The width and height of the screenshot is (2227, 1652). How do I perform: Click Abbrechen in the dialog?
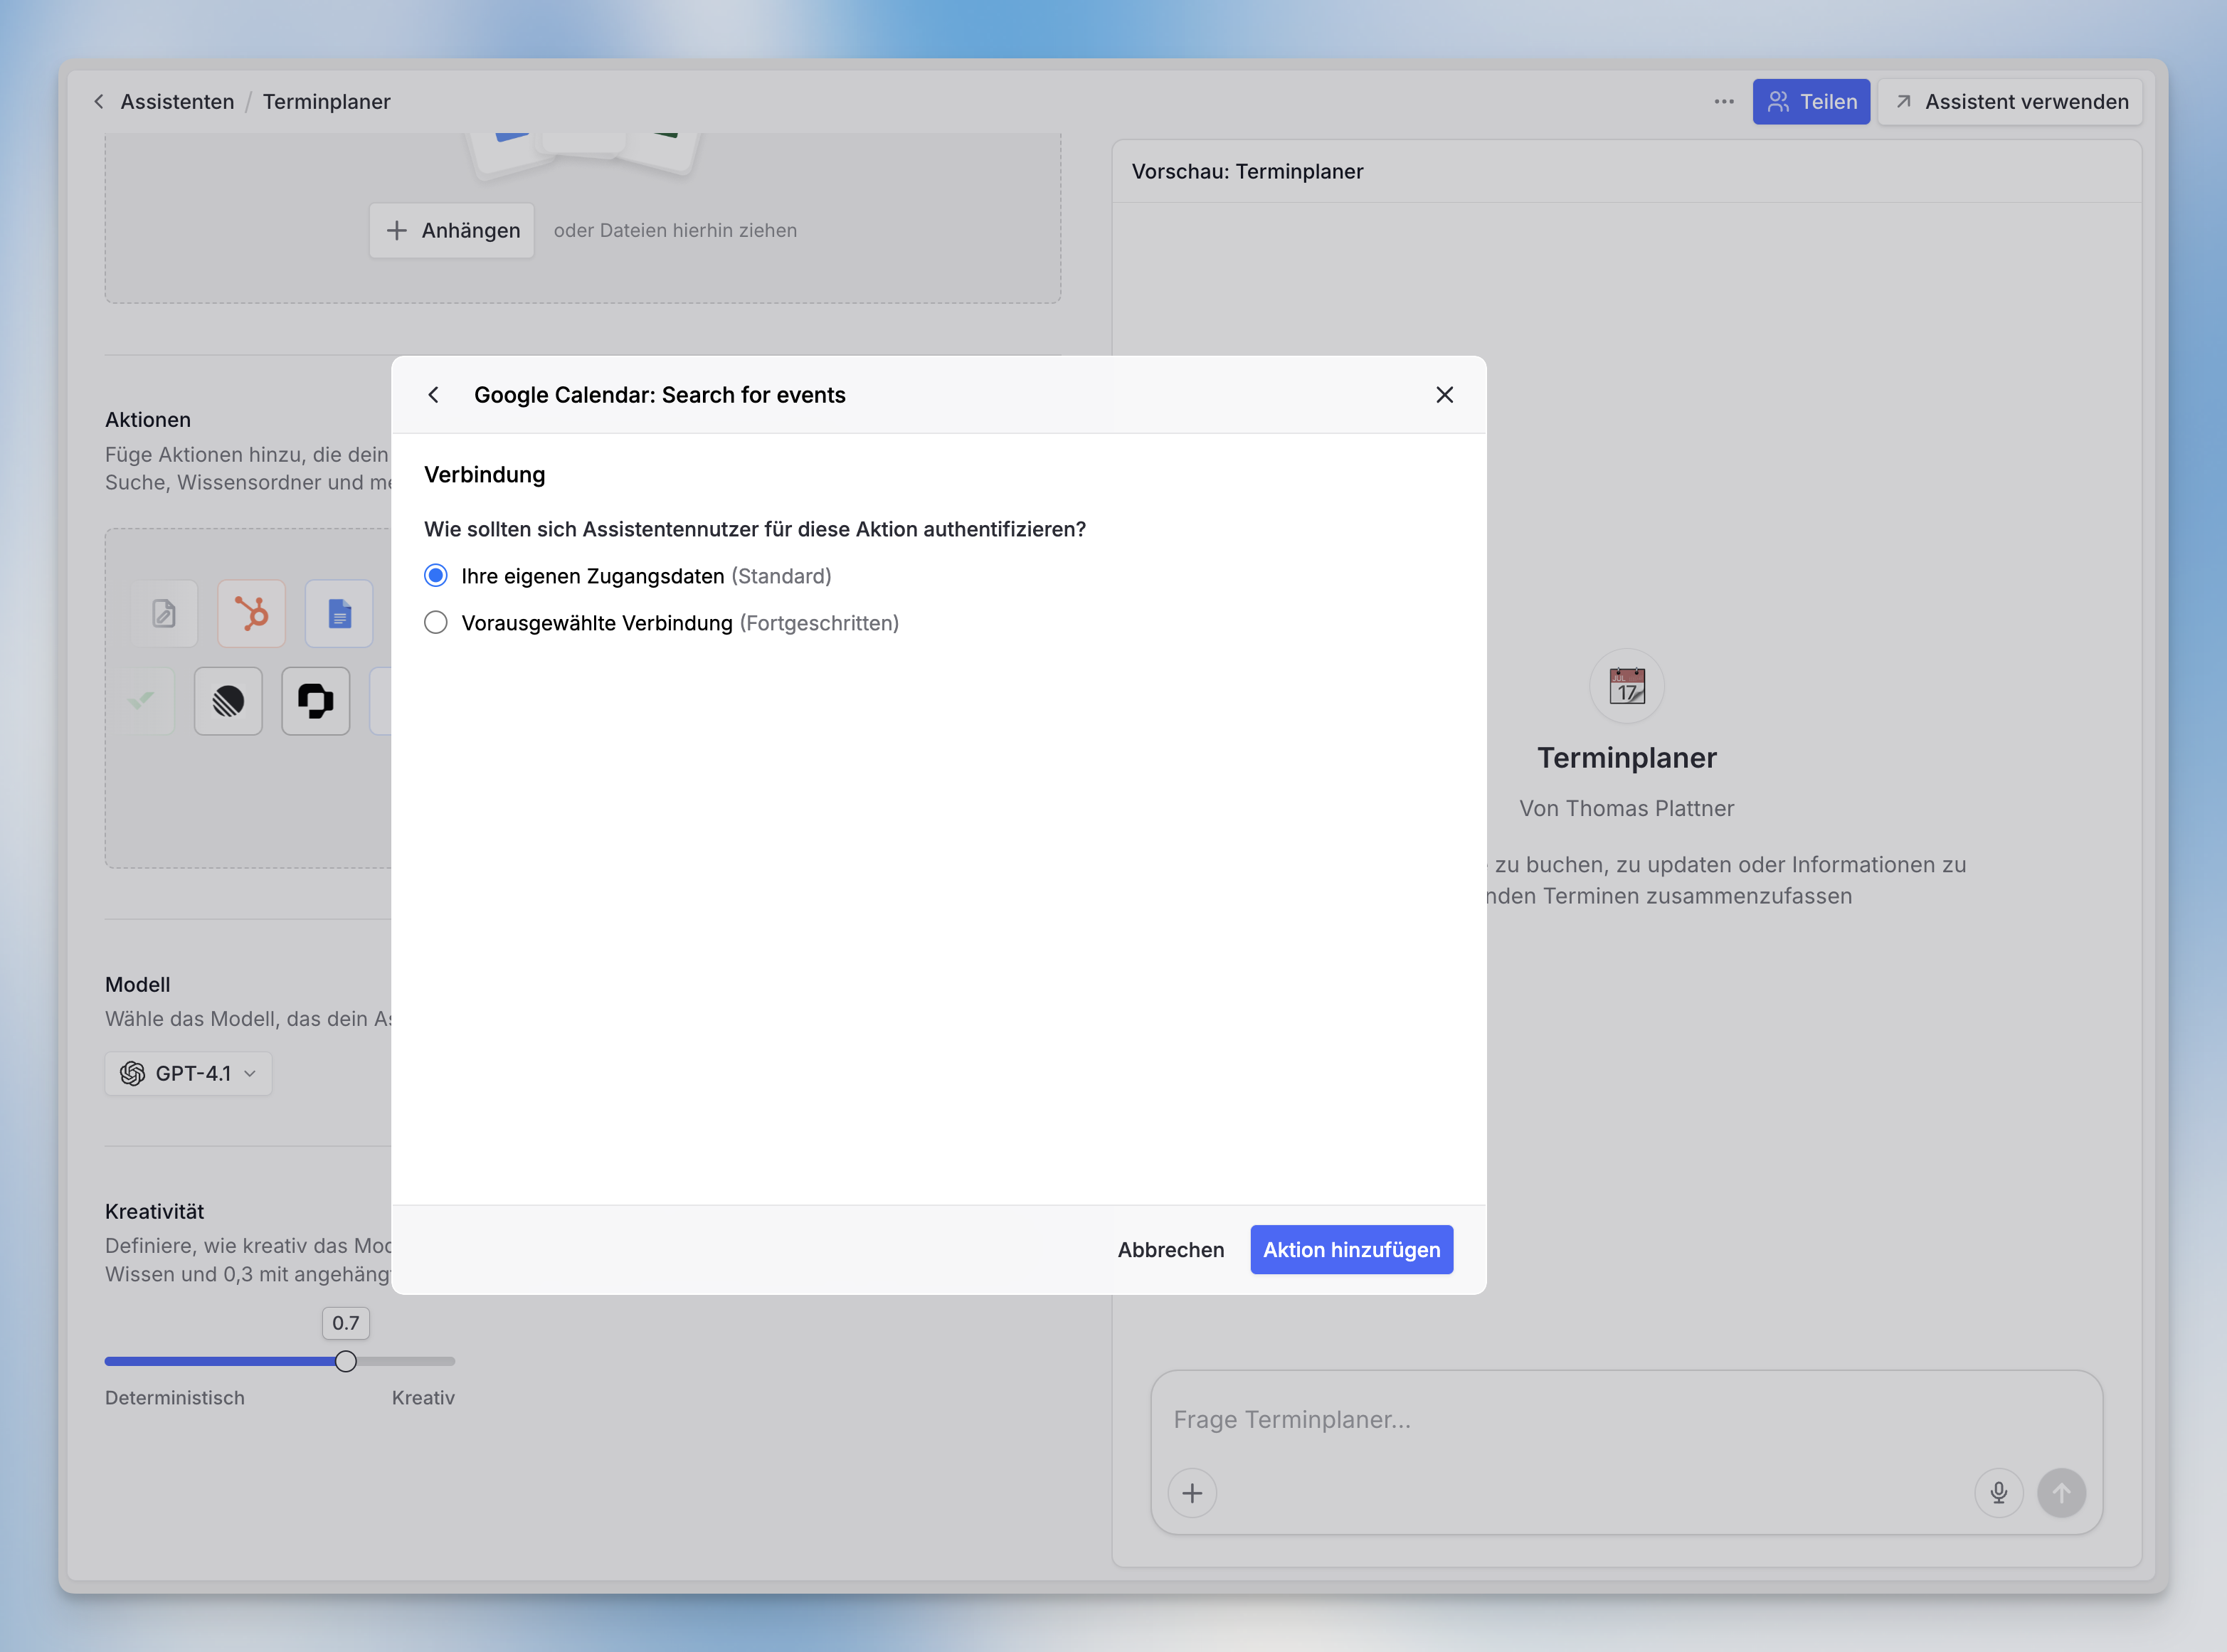tap(1170, 1250)
